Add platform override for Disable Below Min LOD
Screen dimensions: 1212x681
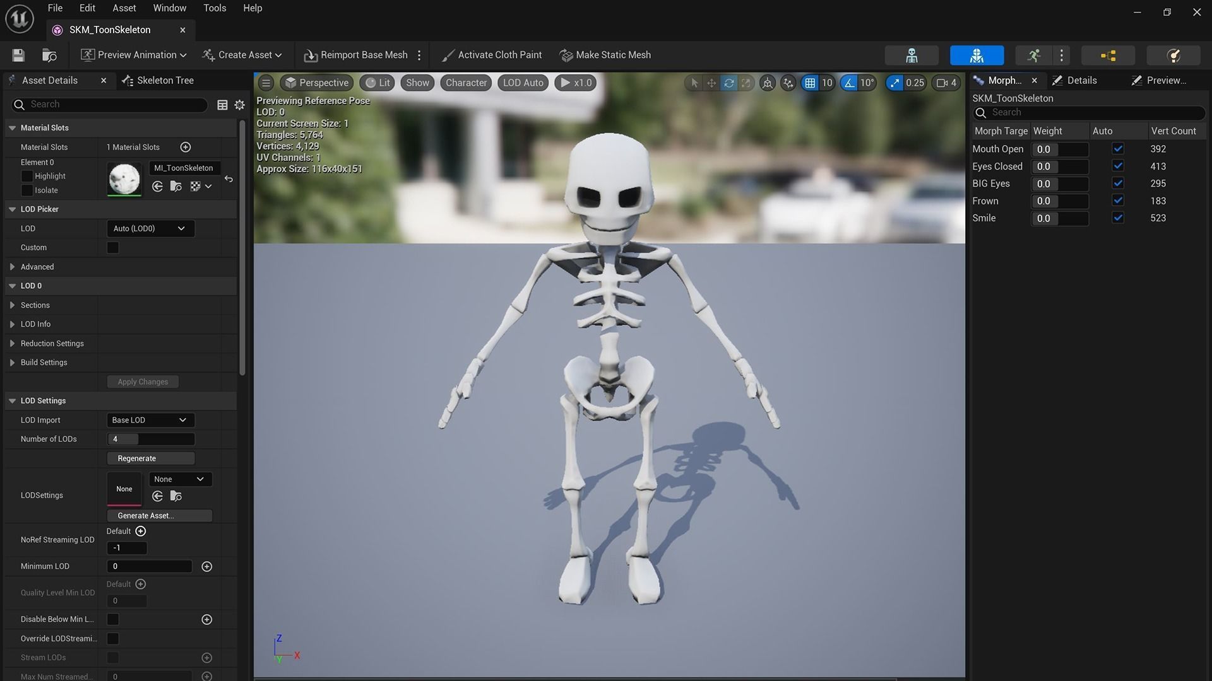pyautogui.click(x=206, y=620)
